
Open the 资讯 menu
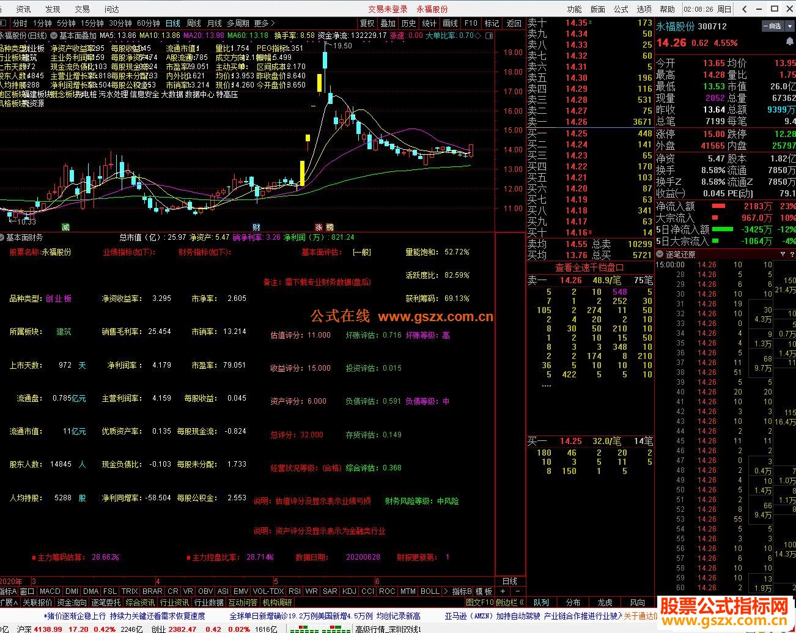[x=23, y=9]
